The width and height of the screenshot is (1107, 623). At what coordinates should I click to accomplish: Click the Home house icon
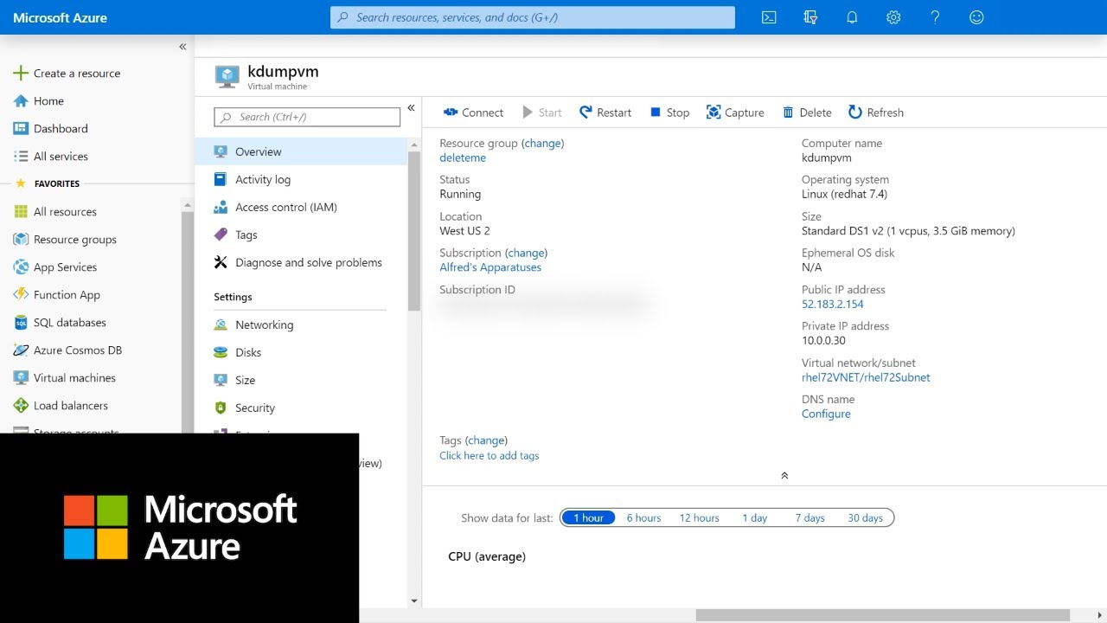click(21, 101)
